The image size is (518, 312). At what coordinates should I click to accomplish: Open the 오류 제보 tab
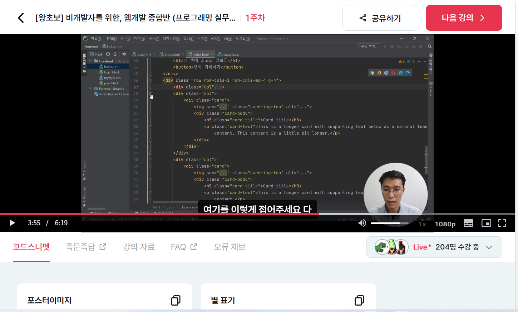point(230,247)
